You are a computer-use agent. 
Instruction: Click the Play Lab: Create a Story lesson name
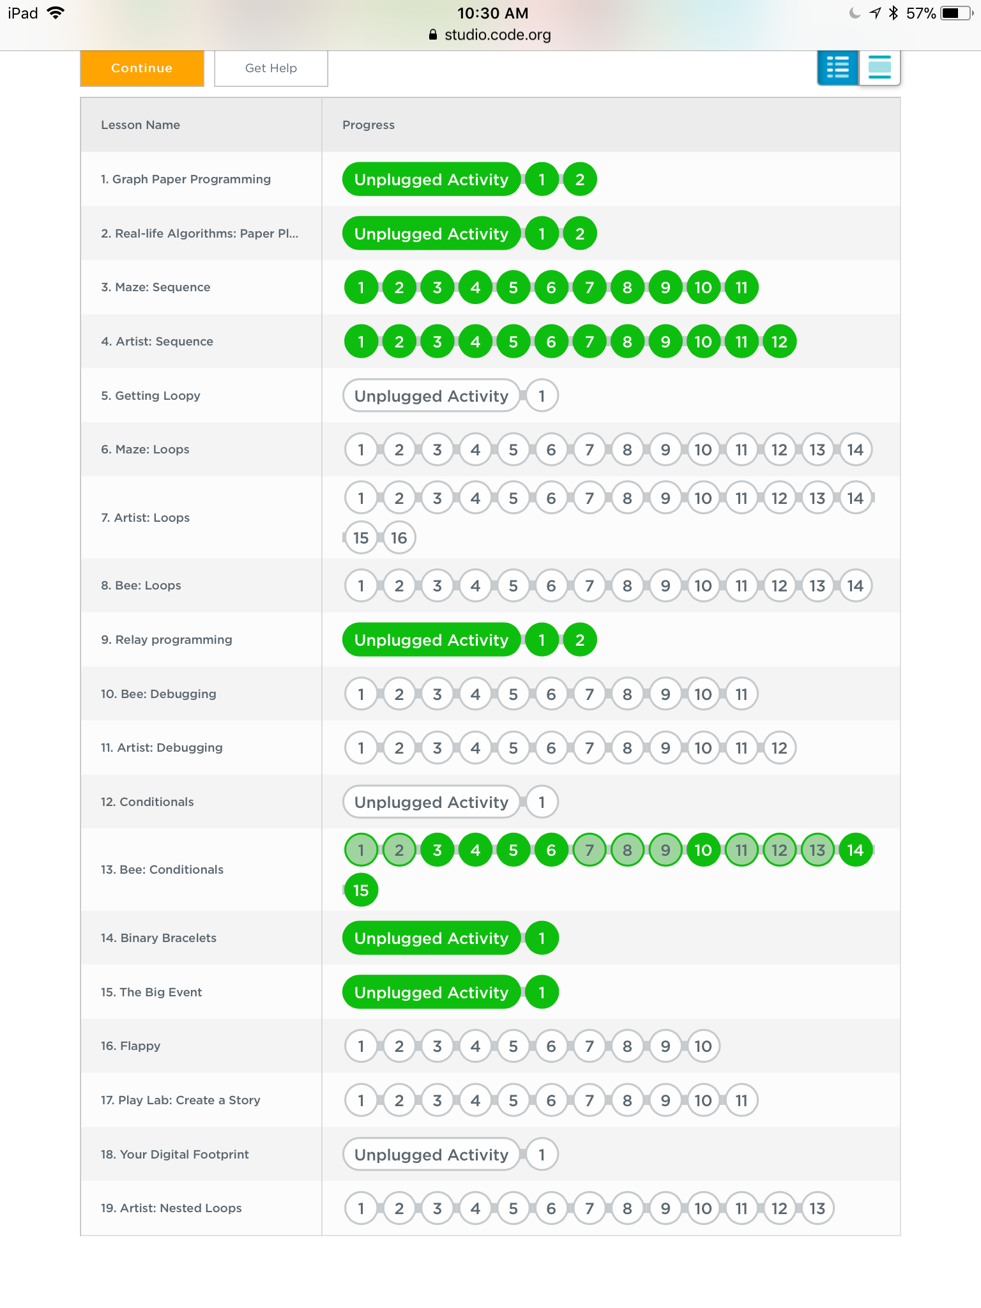[180, 1100]
